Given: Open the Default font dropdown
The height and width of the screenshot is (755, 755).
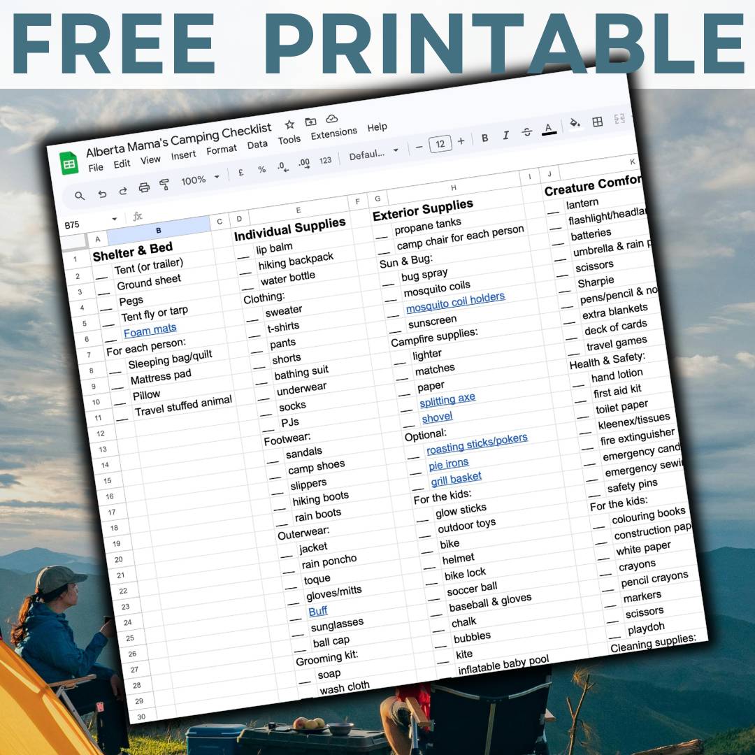Looking at the screenshot, I should tap(374, 154).
